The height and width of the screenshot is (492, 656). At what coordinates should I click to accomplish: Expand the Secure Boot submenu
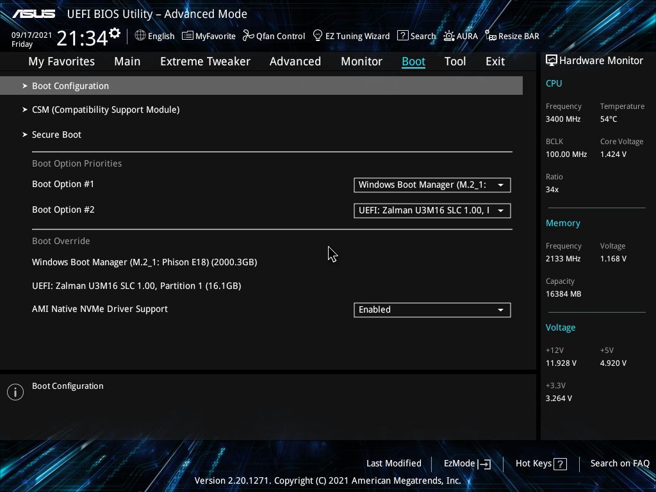[x=52, y=135]
